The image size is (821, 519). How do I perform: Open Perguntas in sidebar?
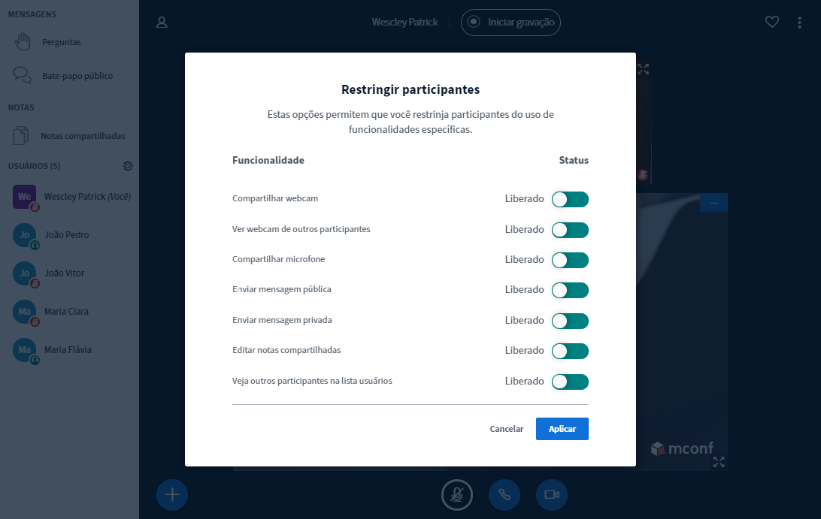[61, 42]
